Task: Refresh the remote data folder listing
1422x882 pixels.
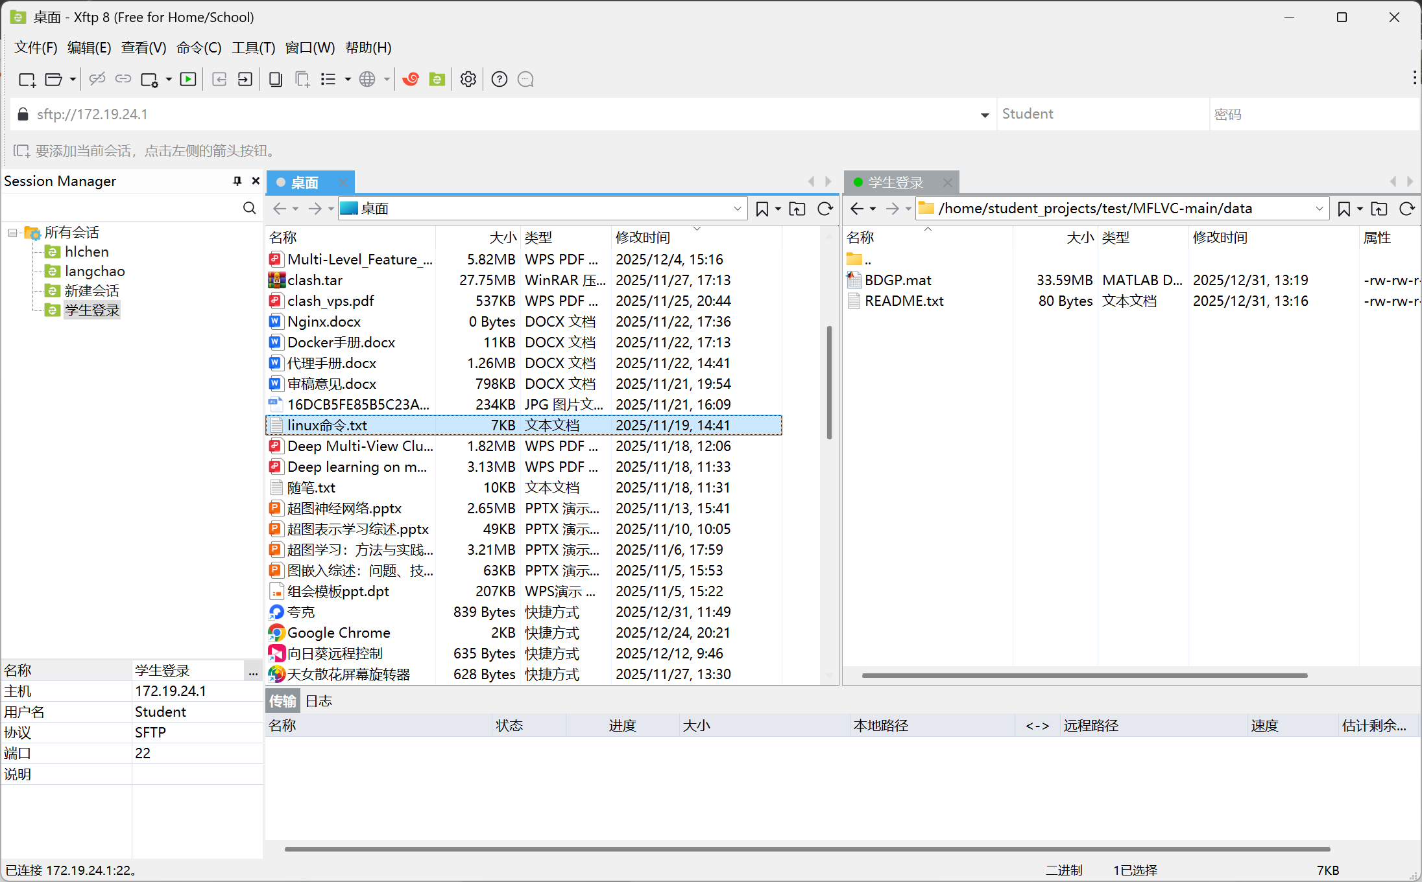Action: click(x=1406, y=209)
